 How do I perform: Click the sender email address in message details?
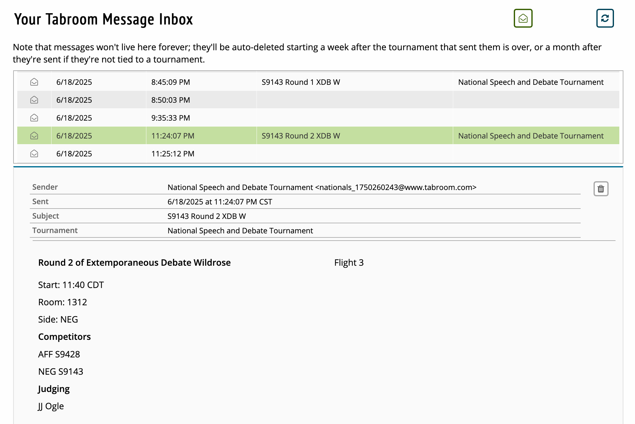[x=396, y=187]
